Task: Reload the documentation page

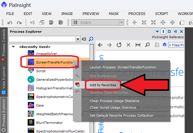Action: (119, 45)
